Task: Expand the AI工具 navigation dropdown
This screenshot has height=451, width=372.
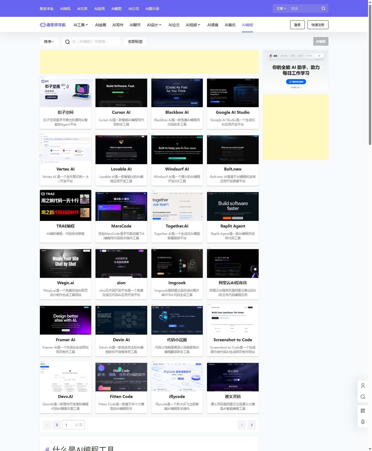Action: (81, 25)
